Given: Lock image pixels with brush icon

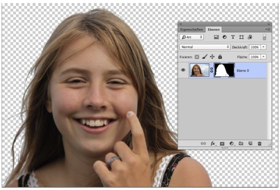Looking at the screenshot, I should point(205,57).
